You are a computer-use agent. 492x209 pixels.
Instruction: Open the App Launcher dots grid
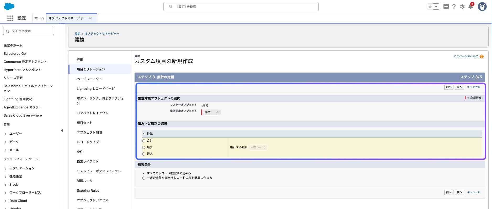tap(10, 18)
